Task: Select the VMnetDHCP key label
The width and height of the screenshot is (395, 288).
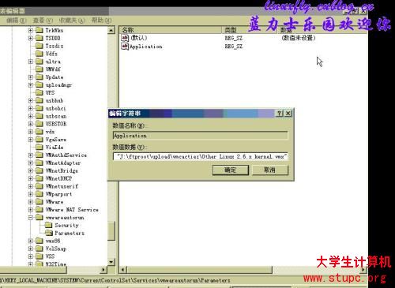Action: 58,178
